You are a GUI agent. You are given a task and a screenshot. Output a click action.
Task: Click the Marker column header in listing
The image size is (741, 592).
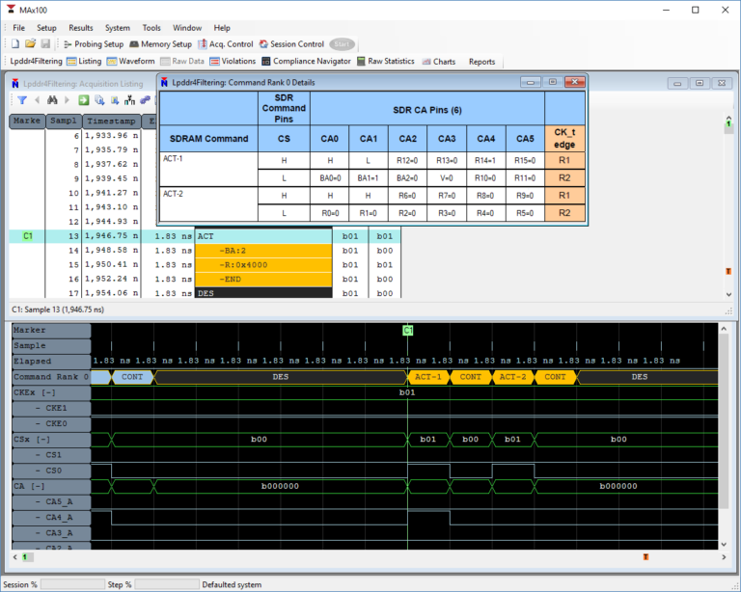point(27,121)
